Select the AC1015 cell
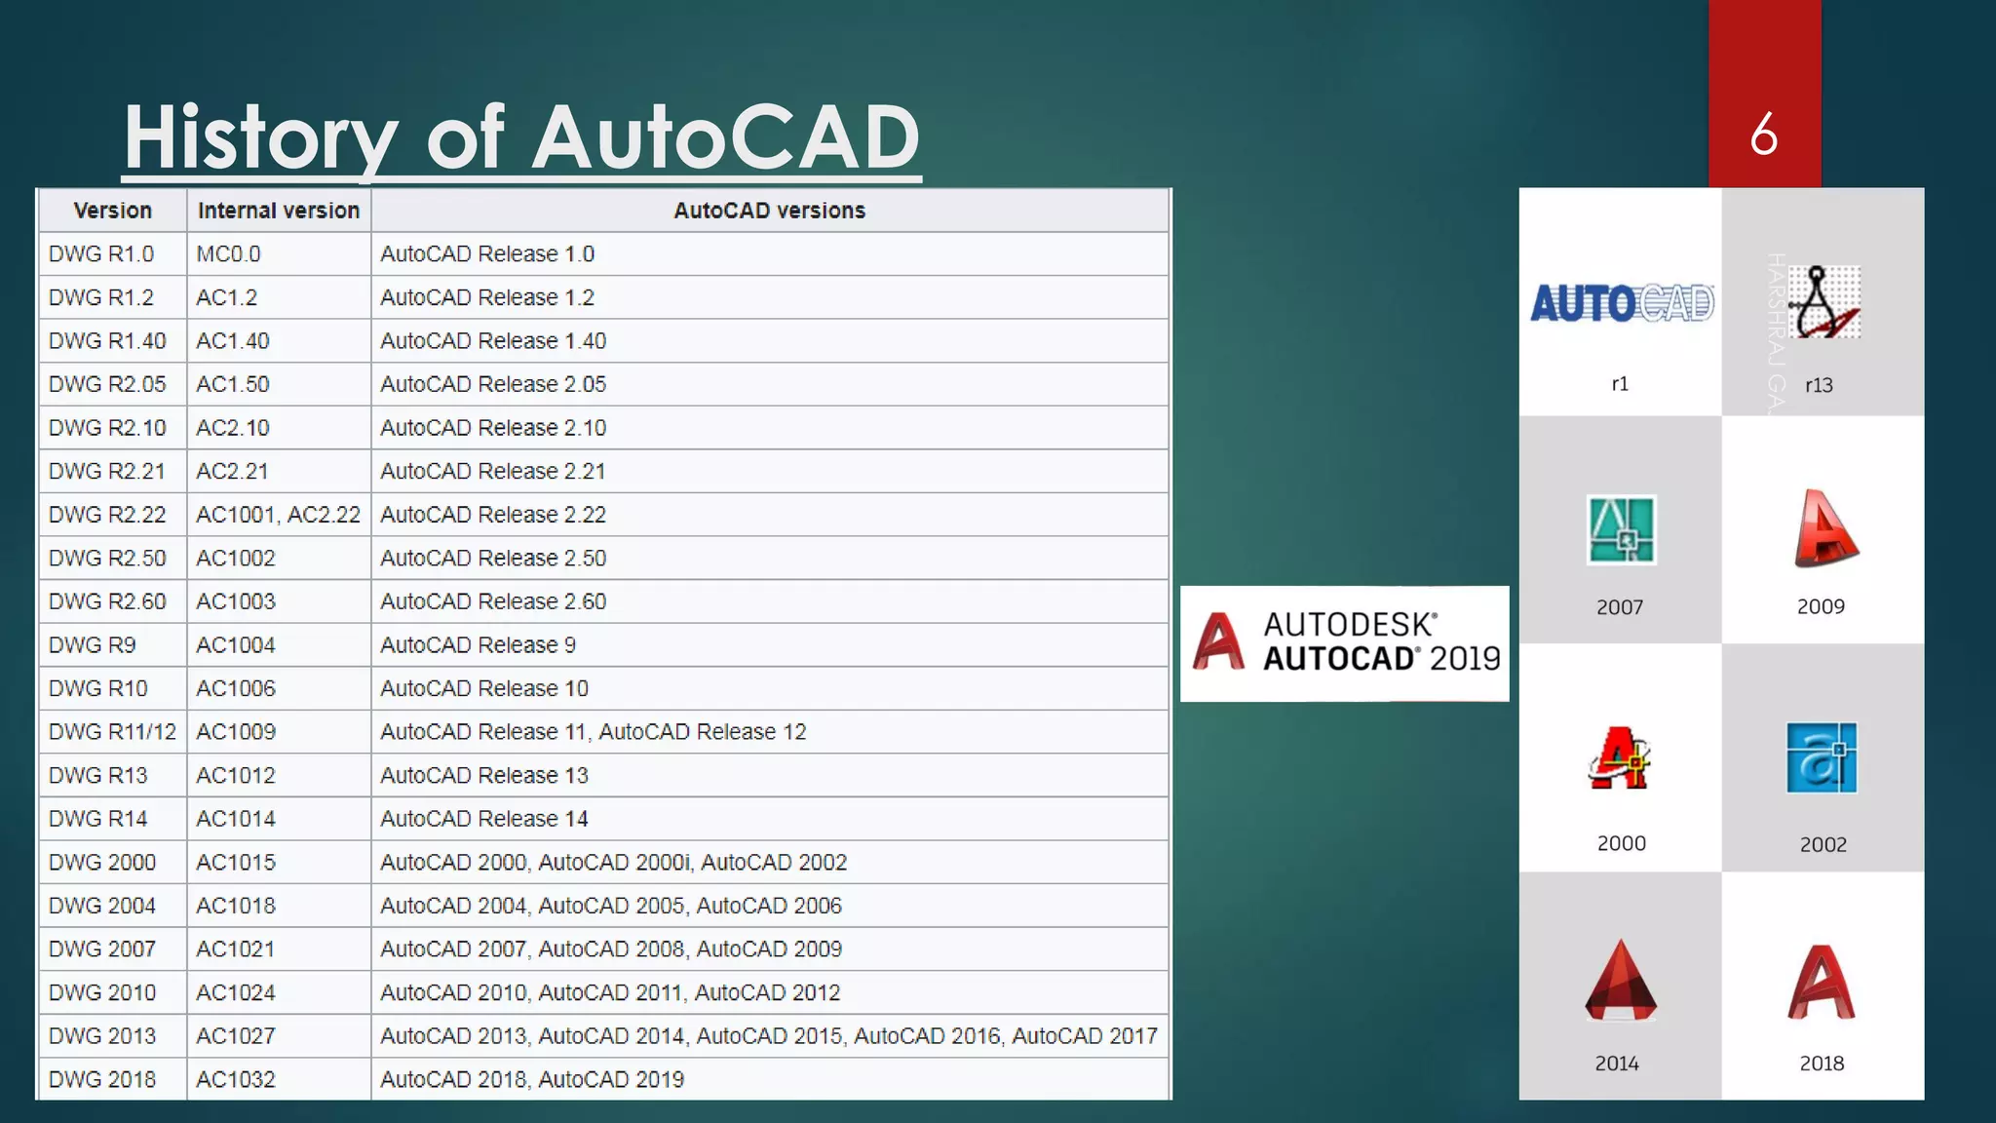1996x1123 pixels. [279, 863]
